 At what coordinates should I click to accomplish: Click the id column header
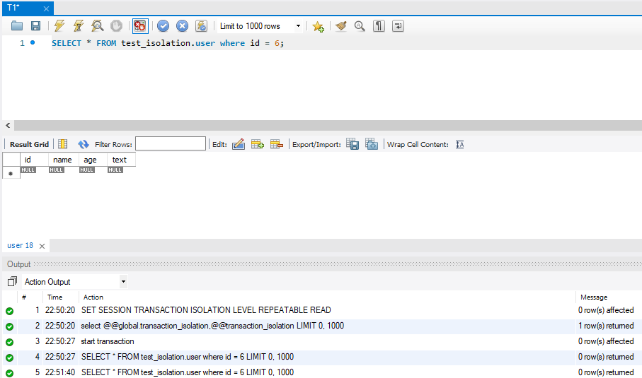point(34,160)
